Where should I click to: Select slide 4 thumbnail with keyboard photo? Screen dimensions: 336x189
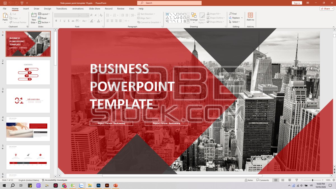tap(28, 129)
